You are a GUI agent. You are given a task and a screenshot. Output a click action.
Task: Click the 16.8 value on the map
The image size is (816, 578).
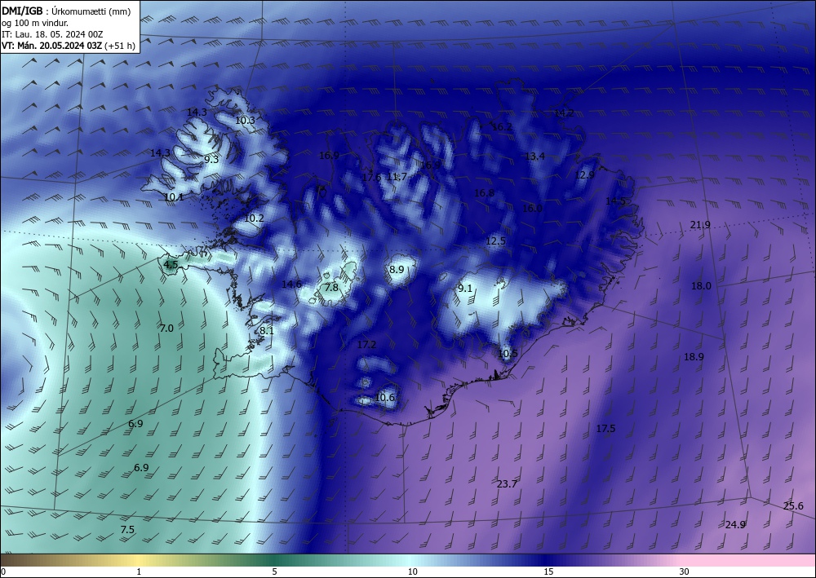click(484, 193)
